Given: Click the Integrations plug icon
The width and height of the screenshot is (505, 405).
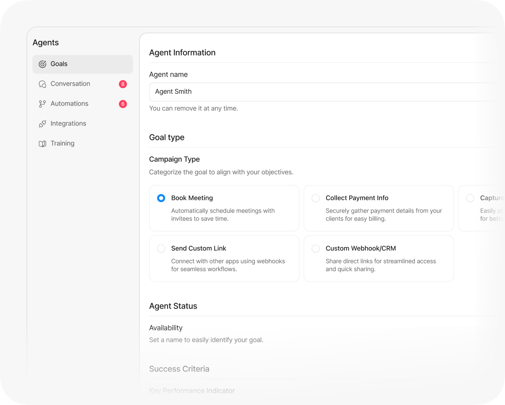Looking at the screenshot, I should tap(43, 124).
